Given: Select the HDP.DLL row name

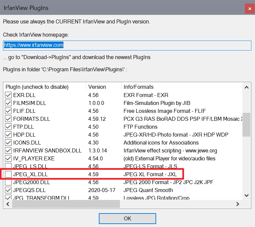Looking at the screenshot, I should (x=24, y=135).
